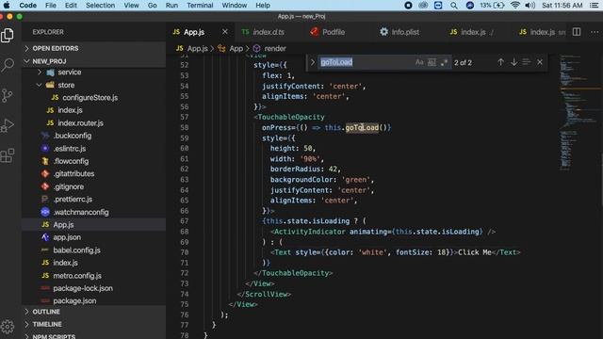
Task: Open the Explorer activity bar icon
Action: click(8, 35)
